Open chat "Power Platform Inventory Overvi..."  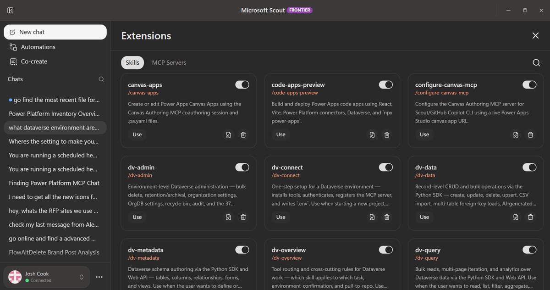click(x=55, y=113)
